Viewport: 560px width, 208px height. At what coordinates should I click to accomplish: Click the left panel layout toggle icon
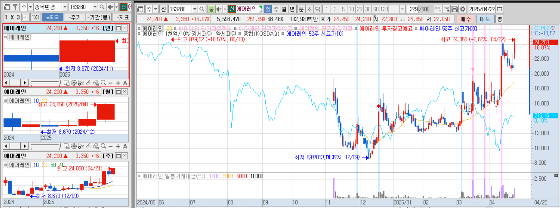[x=7, y=7]
